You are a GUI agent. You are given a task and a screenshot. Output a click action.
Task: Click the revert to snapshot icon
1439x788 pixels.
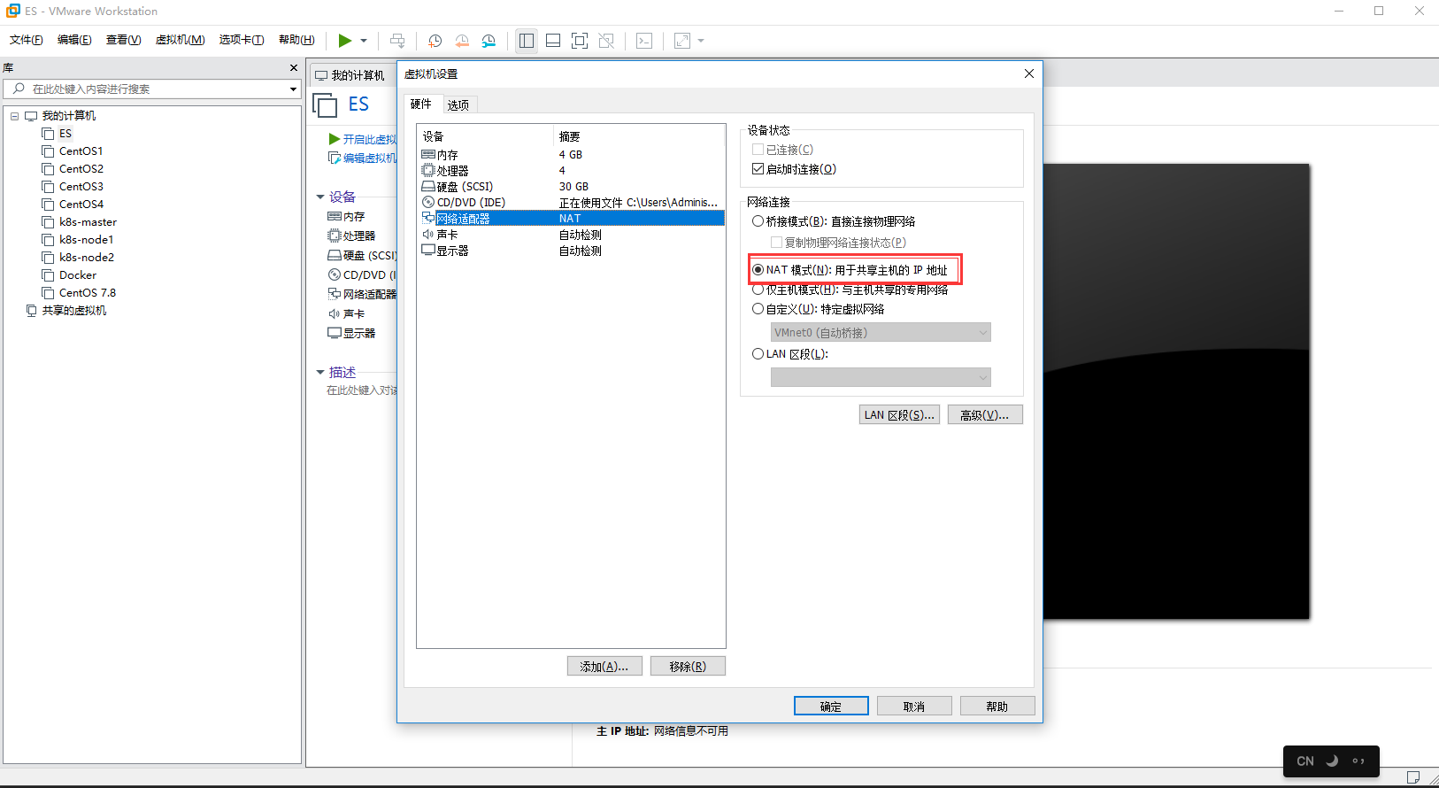click(462, 41)
